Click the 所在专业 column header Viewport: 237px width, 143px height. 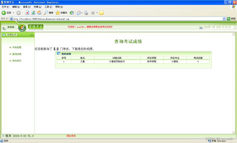click(x=175, y=58)
